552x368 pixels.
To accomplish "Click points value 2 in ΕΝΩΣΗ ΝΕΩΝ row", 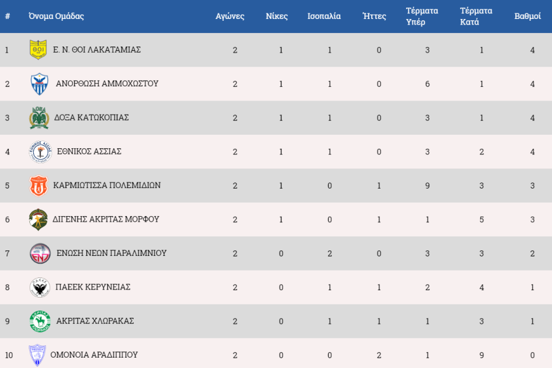I will [x=532, y=253].
